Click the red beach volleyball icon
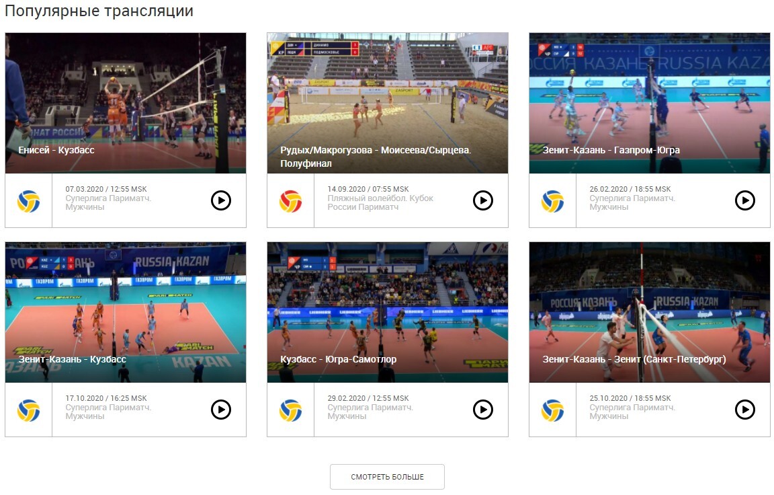The width and height of the screenshot is (774, 495). [x=290, y=201]
